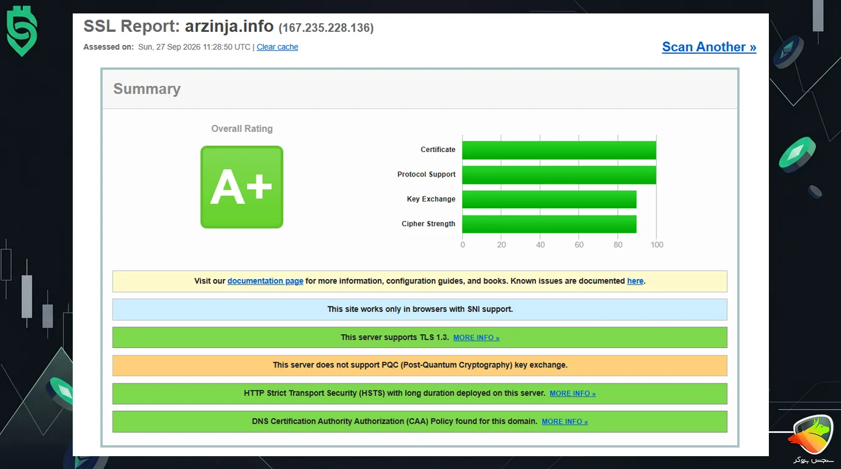Click the HSTS long duration notice text
The height and width of the screenshot is (469, 841).
pos(394,393)
